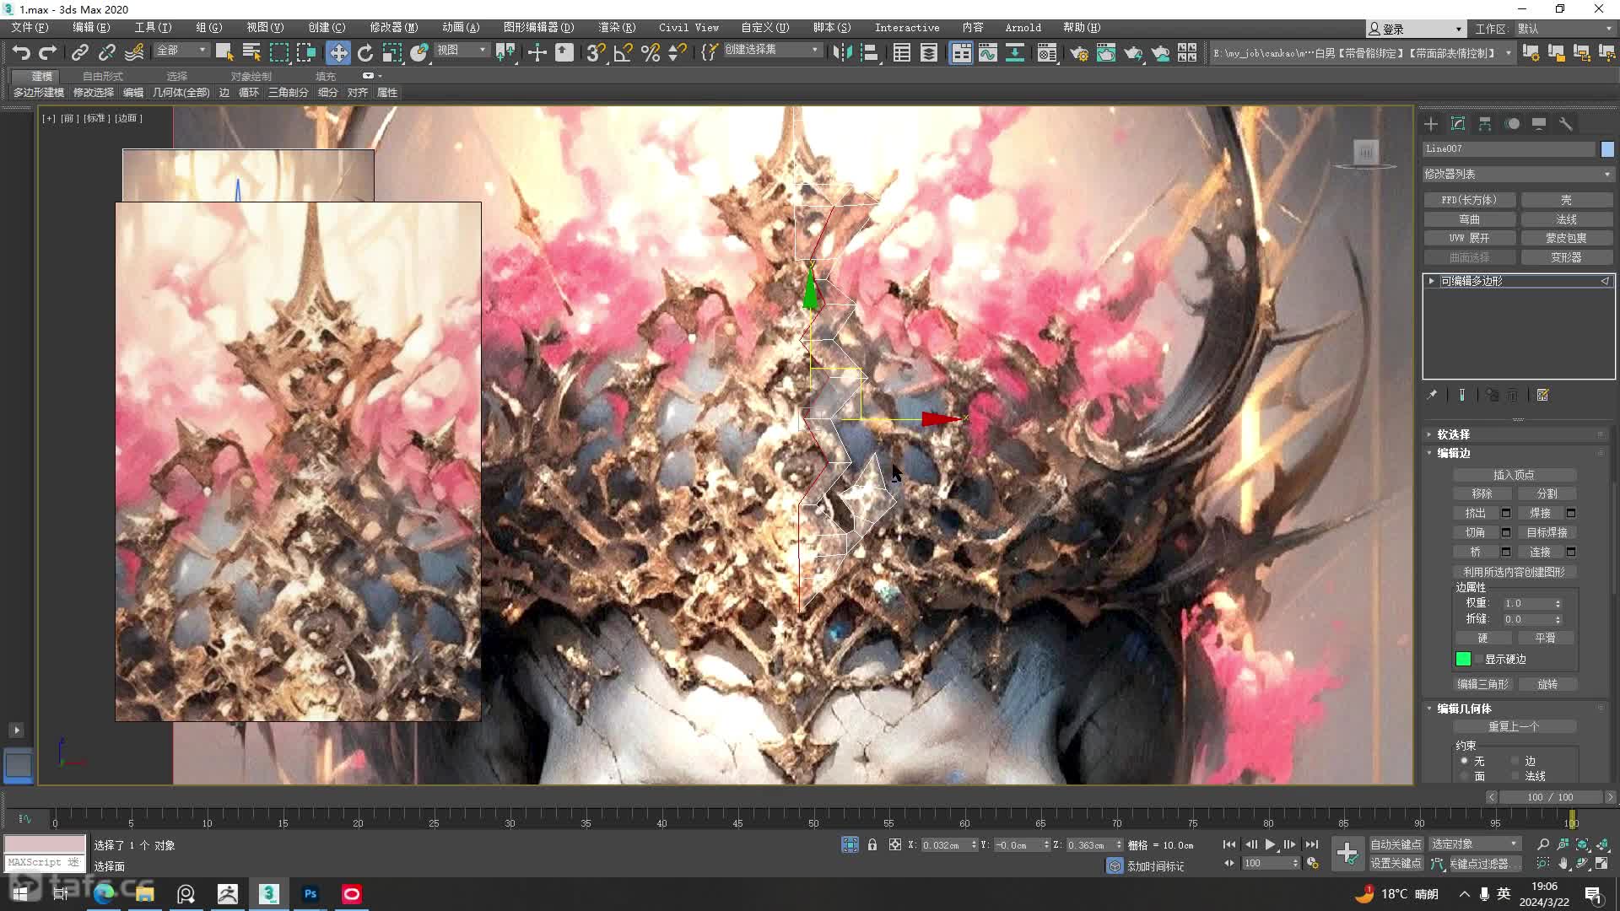Click the Redo arrow icon

[x=48, y=53]
